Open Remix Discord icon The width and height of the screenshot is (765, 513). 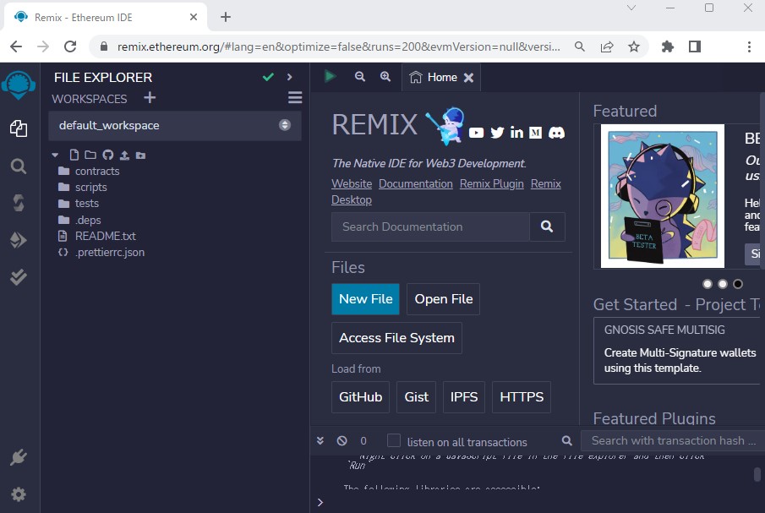tap(557, 133)
